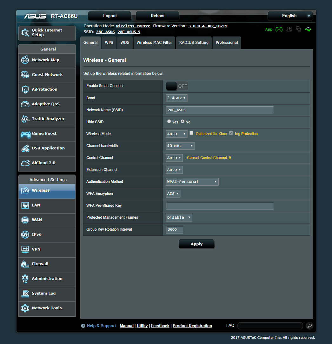
Task: Click the Guest Network icon
Action: [25, 75]
